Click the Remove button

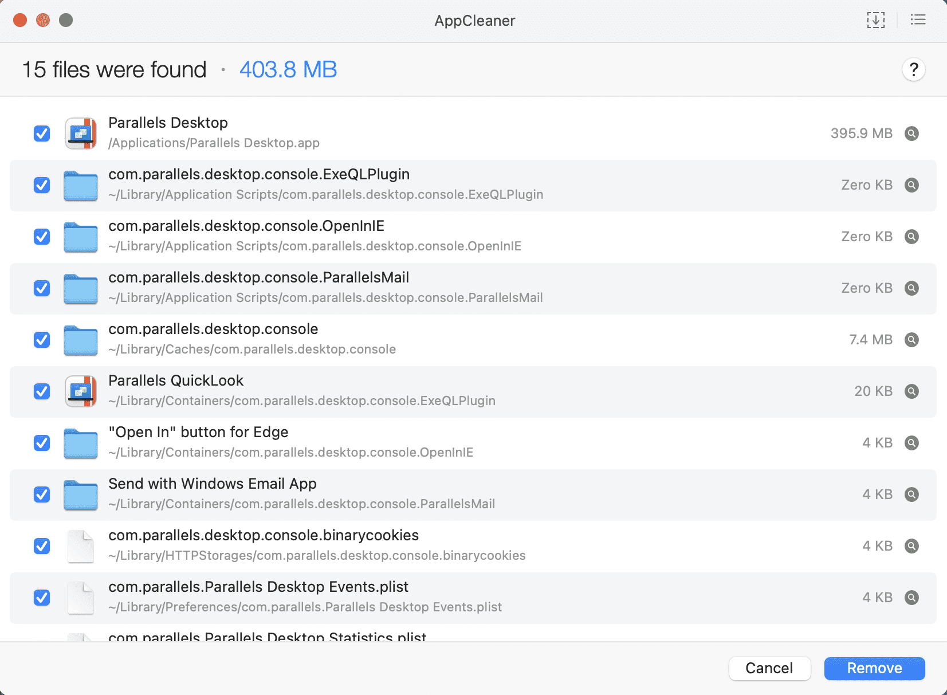tap(874, 668)
